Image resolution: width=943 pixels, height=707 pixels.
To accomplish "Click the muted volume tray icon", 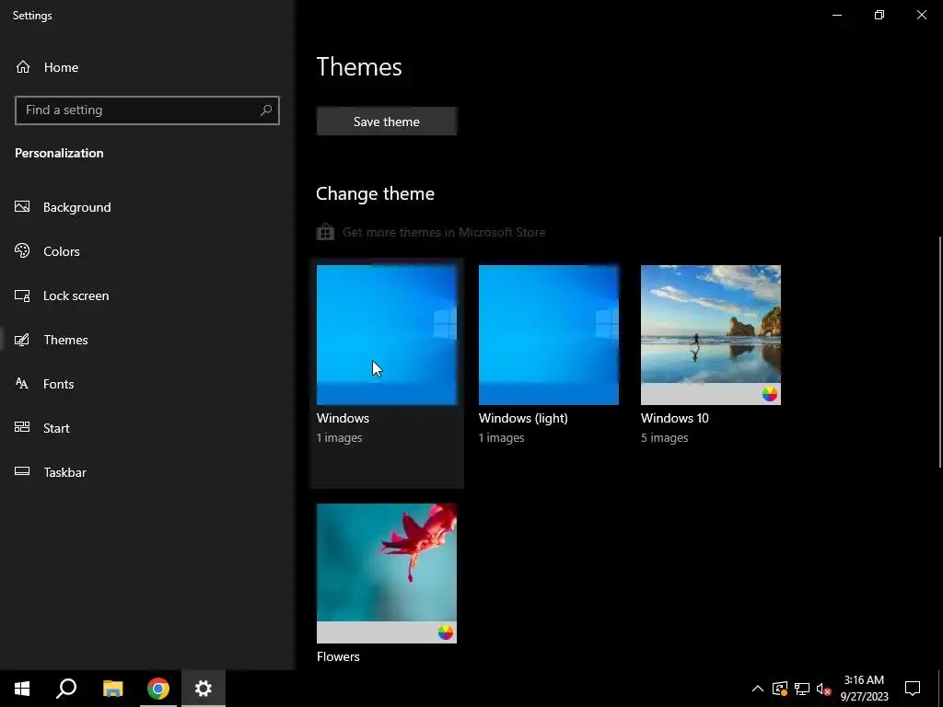I will click(x=823, y=689).
